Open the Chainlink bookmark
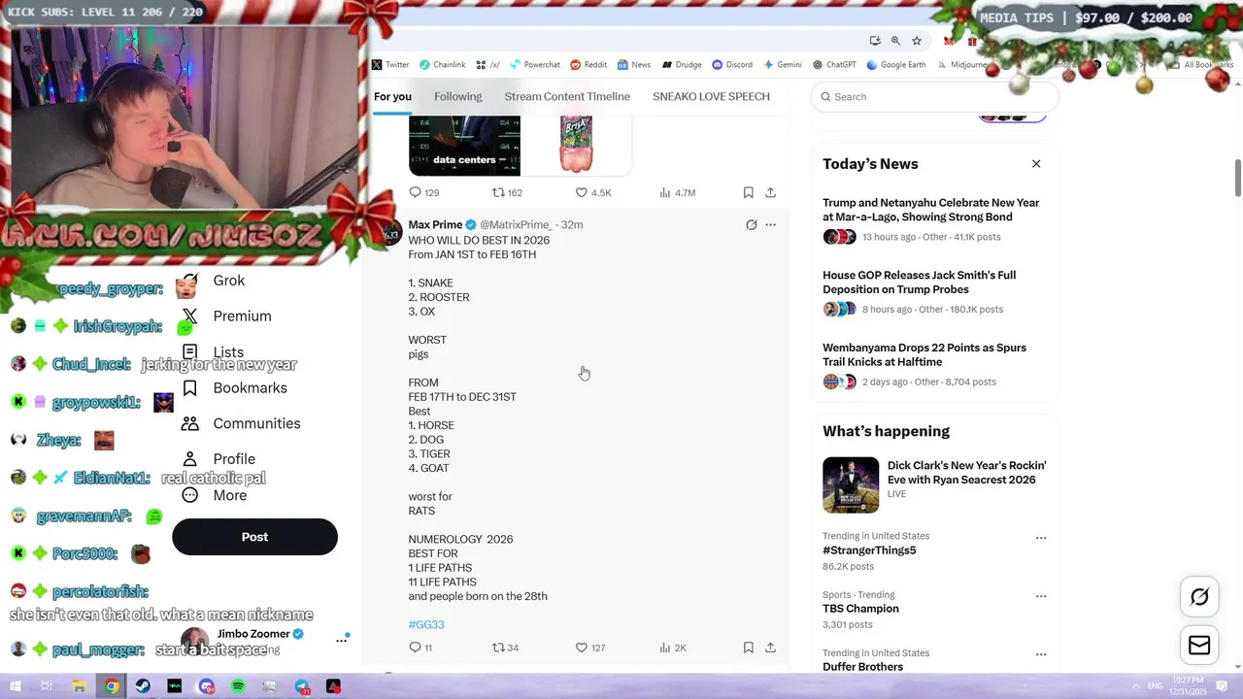 pos(442,65)
